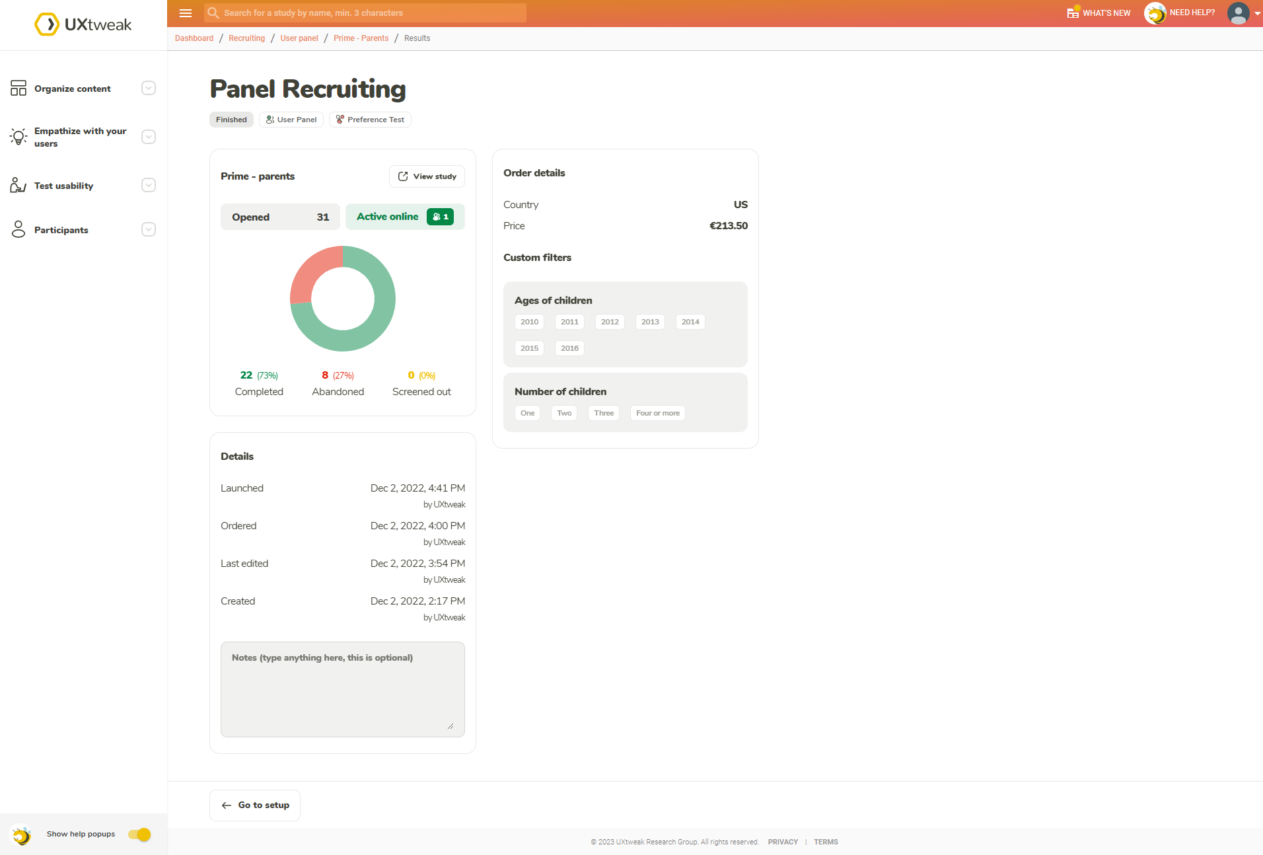The height and width of the screenshot is (855, 1263).
Task: Click the What's New gift icon
Action: (1073, 13)
